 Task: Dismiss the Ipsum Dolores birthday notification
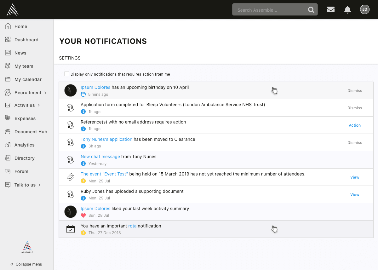click(355, 91)
